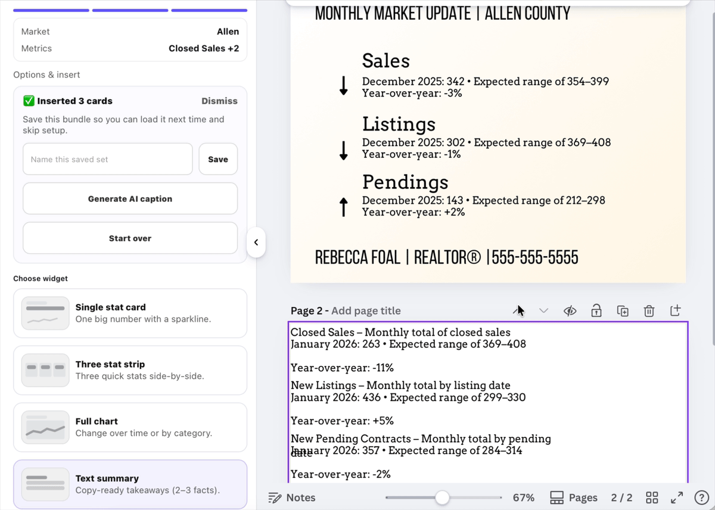The height and width of the screenshot is (510, 715).
Task: Switch to the first purple step tab
Action: coord(51,10)
